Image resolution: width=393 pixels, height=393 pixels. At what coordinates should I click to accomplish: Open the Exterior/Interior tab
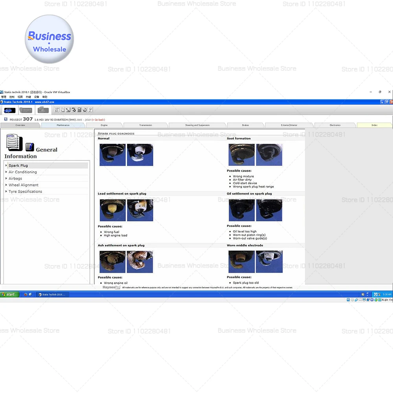click(x=289, y=125)
